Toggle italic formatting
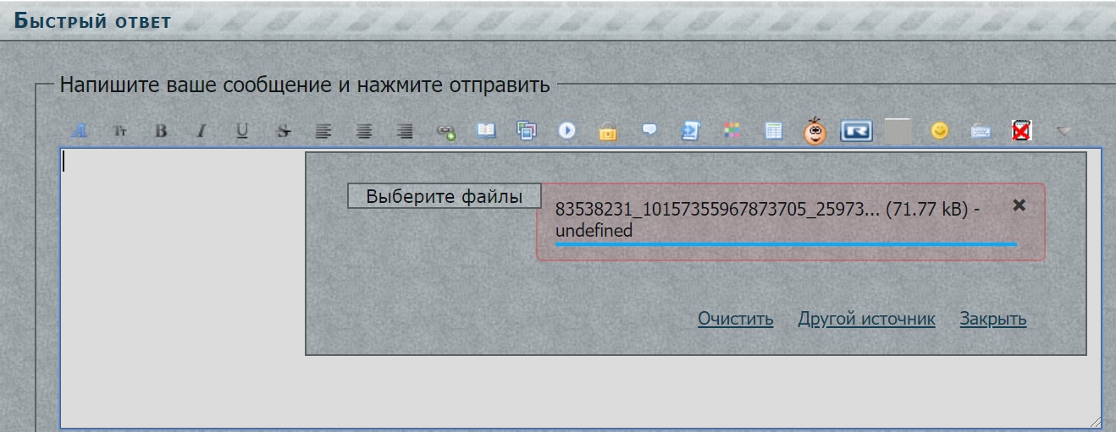Viewport: 1116px width, 432px height. pyautogui.click(x=202, y=131)
